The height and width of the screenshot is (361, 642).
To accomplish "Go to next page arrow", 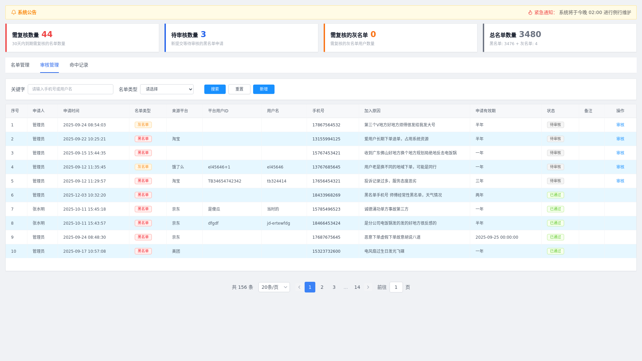I will [x=368, y=287].
